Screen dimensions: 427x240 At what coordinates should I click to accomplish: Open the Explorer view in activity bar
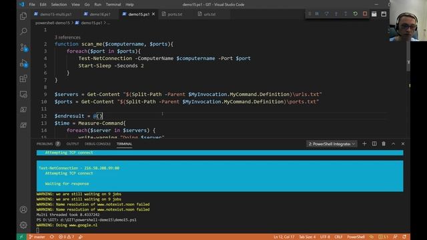pyautogui.click(x=23, y=16)
